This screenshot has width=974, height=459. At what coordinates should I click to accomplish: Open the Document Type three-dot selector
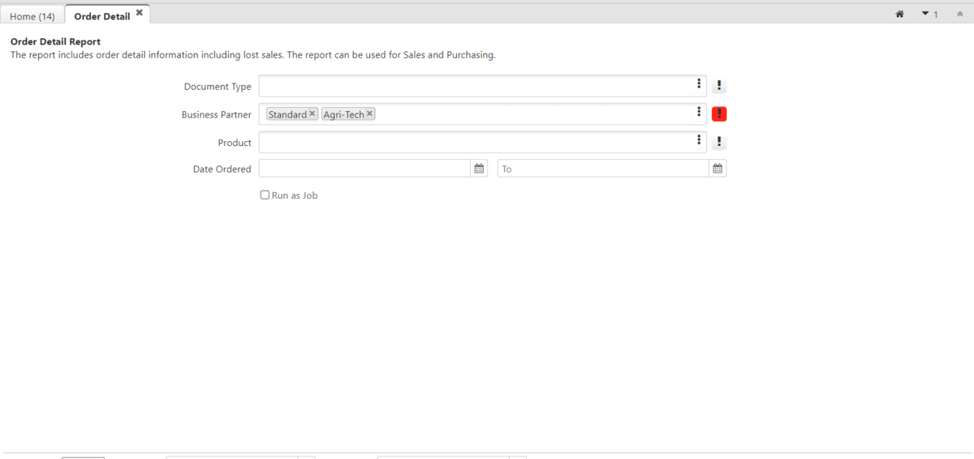point(699,84)
